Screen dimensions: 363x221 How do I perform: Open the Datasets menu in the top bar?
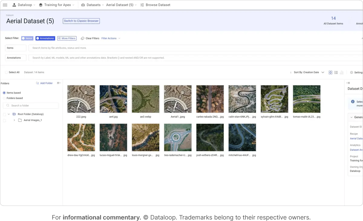(93, 5)
